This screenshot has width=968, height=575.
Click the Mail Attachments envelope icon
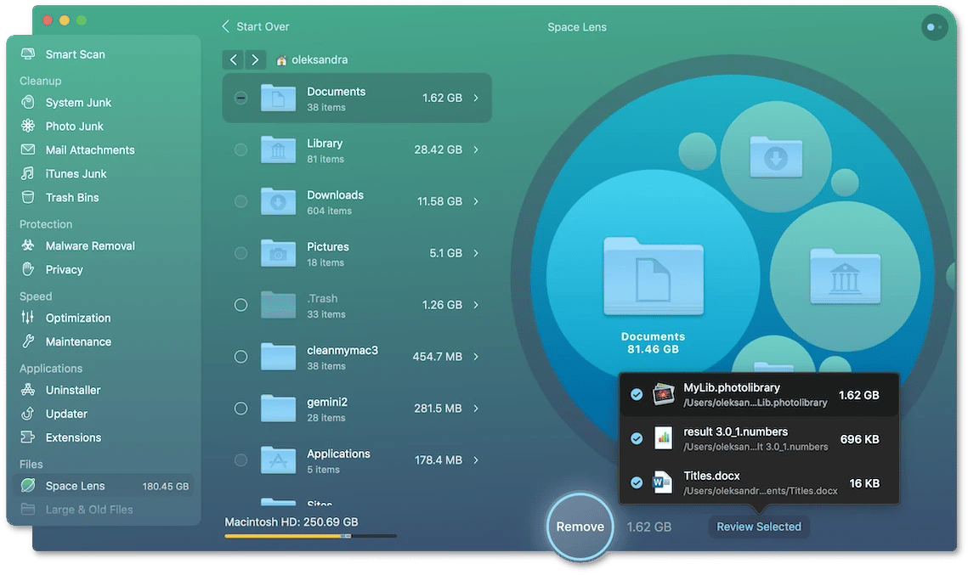pos(28,149)
